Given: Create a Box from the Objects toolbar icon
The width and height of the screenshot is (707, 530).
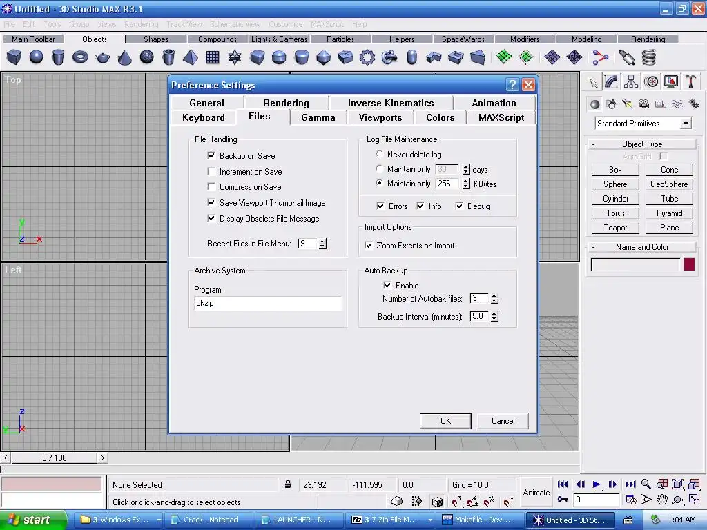Looking at the screenshot, I should 14,57.
